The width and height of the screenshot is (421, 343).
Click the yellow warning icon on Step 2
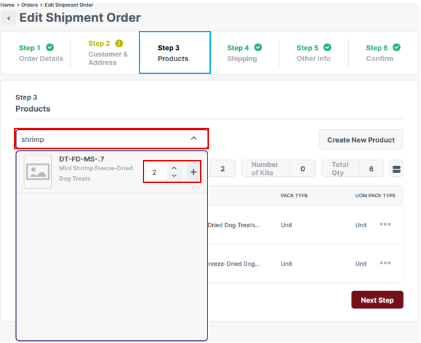(119, 44)
